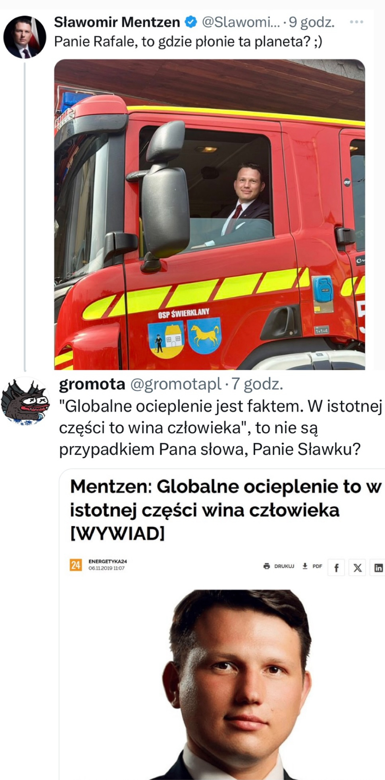This screenshot has width=385, height=780.
Task: Open Sławomir Mentzen's profile avatar
Action: [25, 37]
